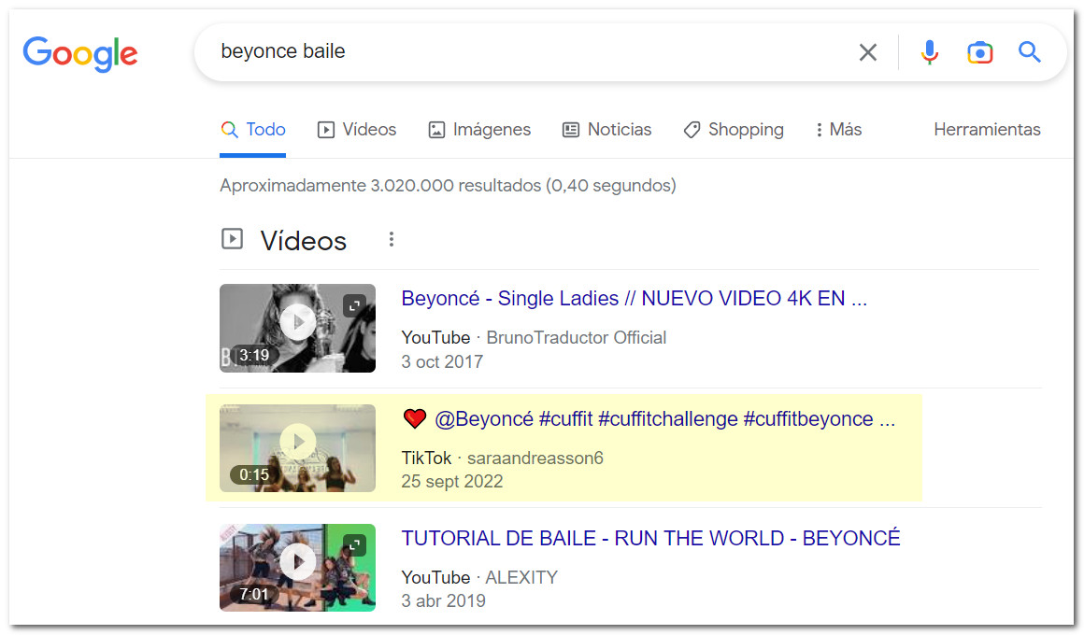Expand the Run The World tutorial preview
This screenshot has width=1084, height=635.
tap(354, 544)
